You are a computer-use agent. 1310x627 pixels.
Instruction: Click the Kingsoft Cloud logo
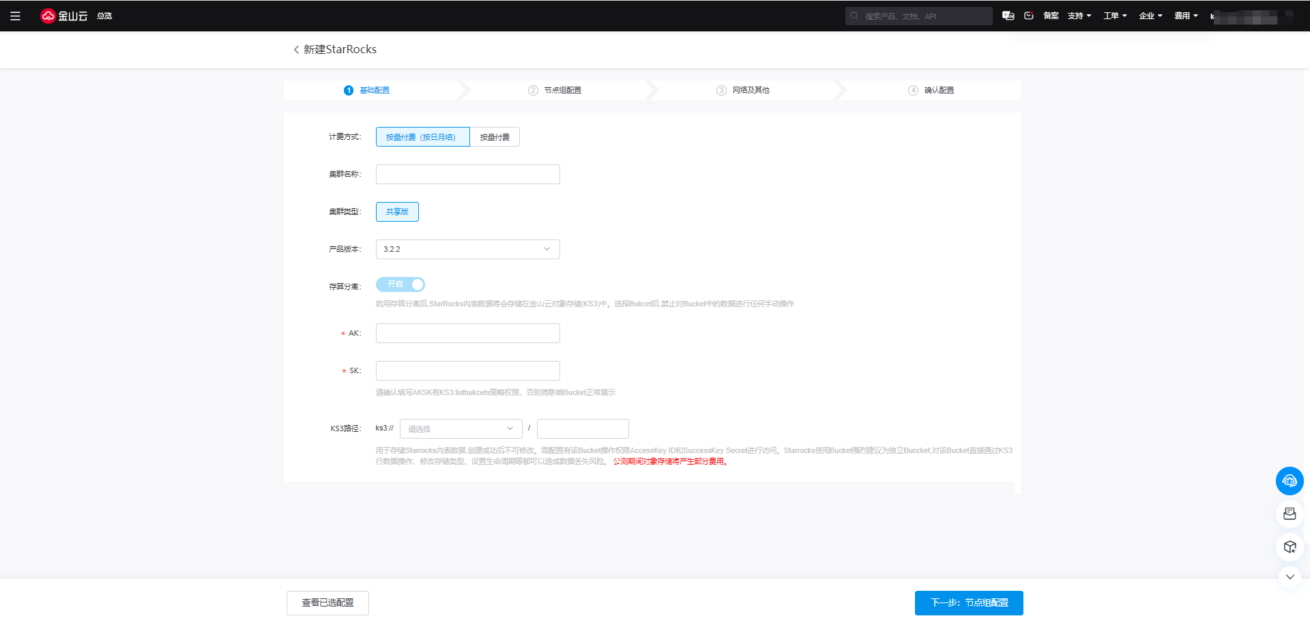pos(64,16)
